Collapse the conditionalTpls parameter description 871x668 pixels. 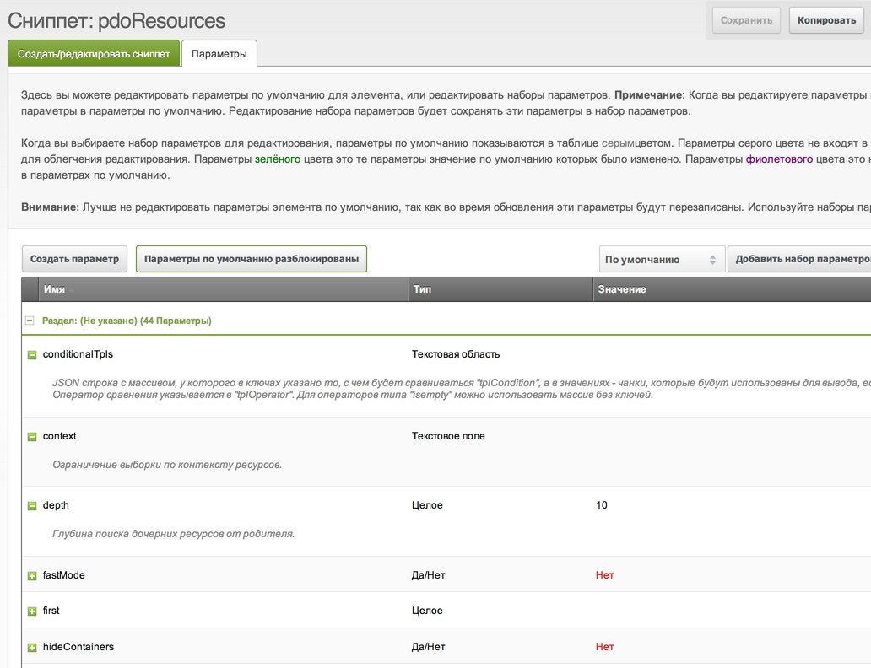click(32, 355)
